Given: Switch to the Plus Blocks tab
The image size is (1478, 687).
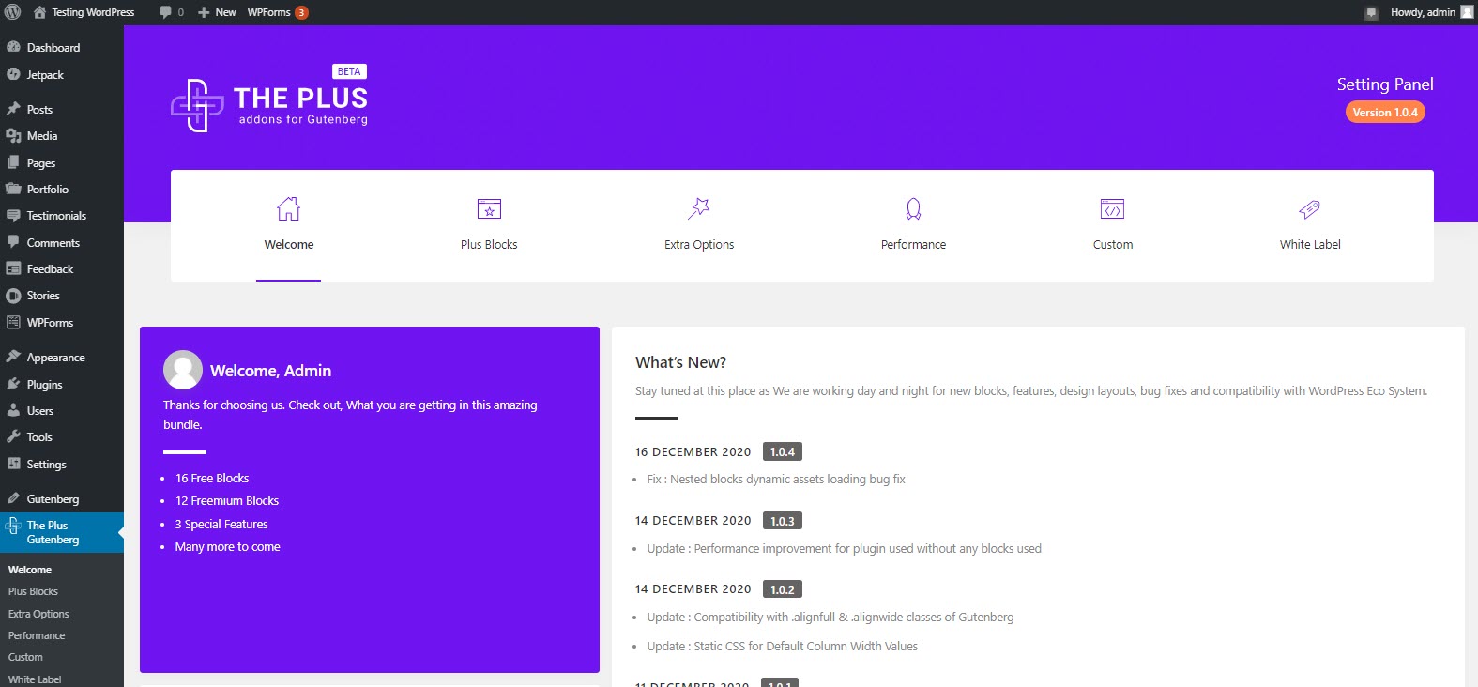Looking at the screenshot, I should [x=489, y=225].
